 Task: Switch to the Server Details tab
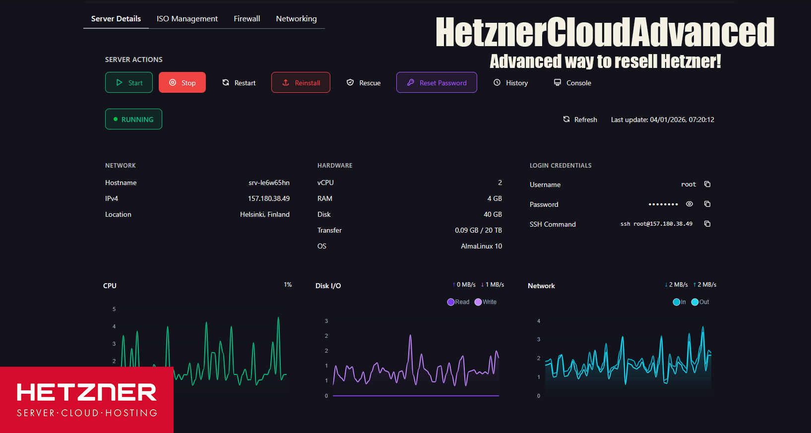click(116, 19)
